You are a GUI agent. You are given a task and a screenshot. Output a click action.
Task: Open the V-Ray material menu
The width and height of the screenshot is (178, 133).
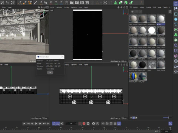pyautogui.click(x=142, y=7)
